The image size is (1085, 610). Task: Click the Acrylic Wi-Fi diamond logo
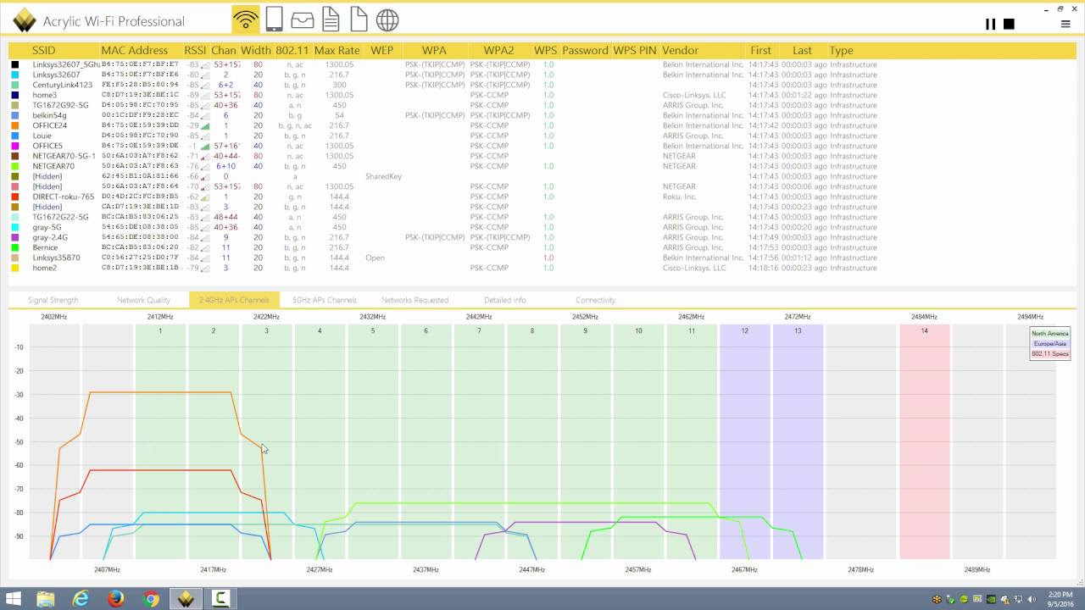click(24, 20)
